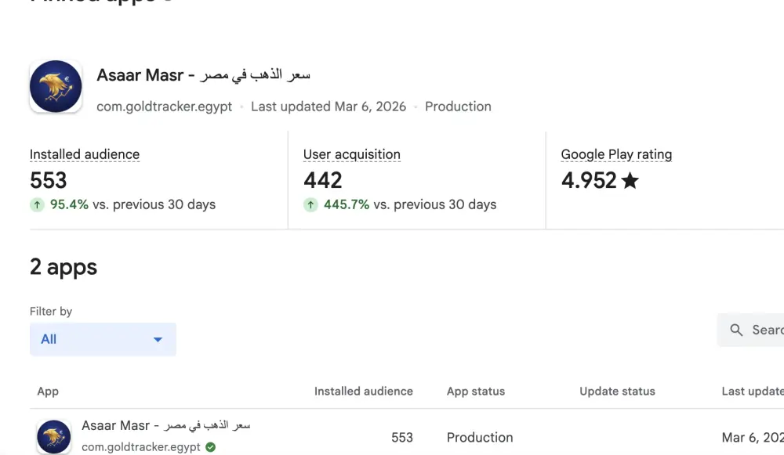Click the green up arrow beside 95.4%
Image resolution: width=784 pixels, height=455 pixels.
[x=37, y=204]
